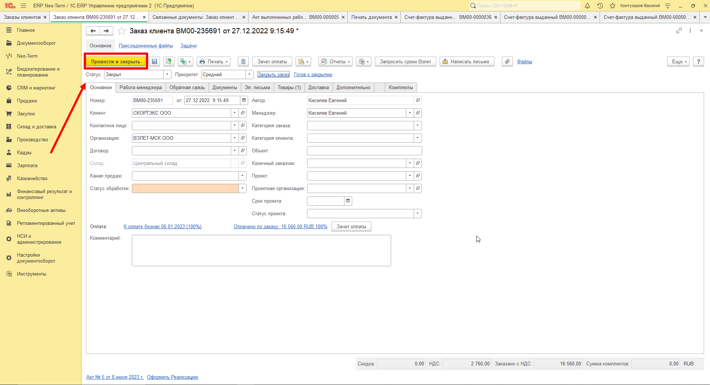Open the Доставка tab
The width and height of the screenshot is (710, 385).
tap(319, 88)
